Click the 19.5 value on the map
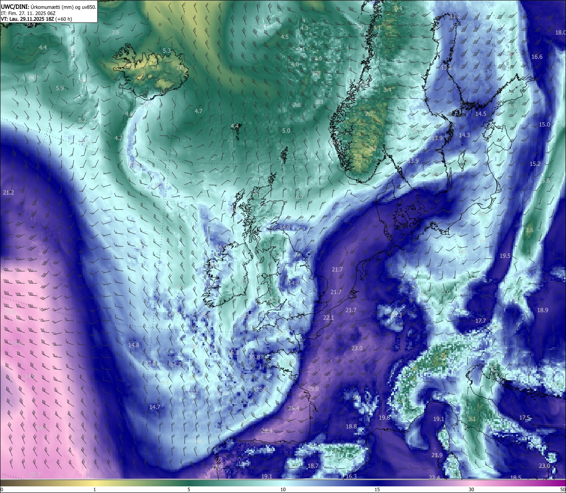 pyautogui.click(x=505, y=256)
